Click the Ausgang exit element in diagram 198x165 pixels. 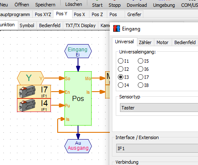click(78, 146)
